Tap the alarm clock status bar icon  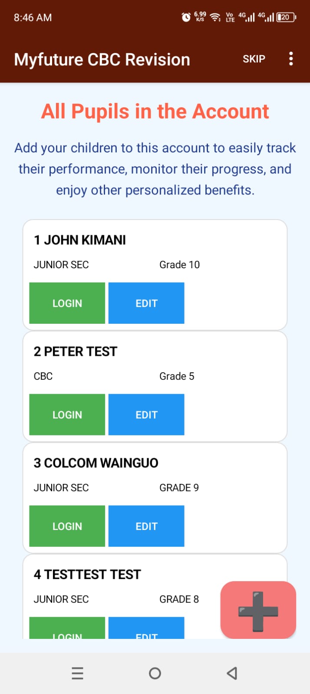coord(185,17)
